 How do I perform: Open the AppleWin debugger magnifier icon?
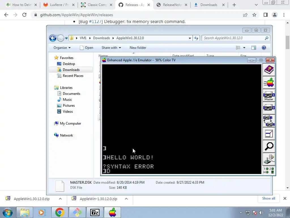269,146
